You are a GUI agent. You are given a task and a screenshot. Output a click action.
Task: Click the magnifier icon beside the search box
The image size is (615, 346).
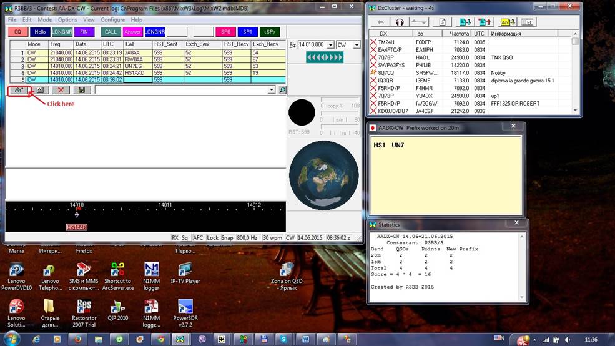[x=282, y=90]
